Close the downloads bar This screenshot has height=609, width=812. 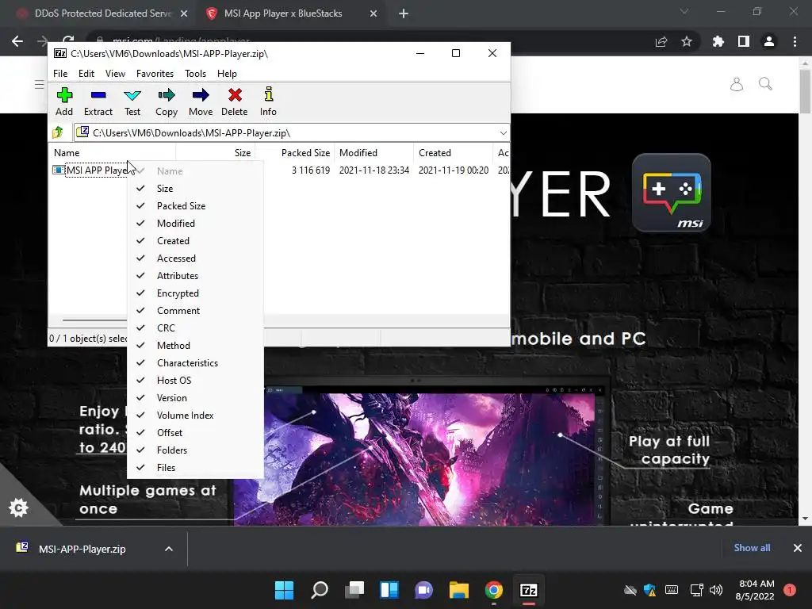click(798, 548)
